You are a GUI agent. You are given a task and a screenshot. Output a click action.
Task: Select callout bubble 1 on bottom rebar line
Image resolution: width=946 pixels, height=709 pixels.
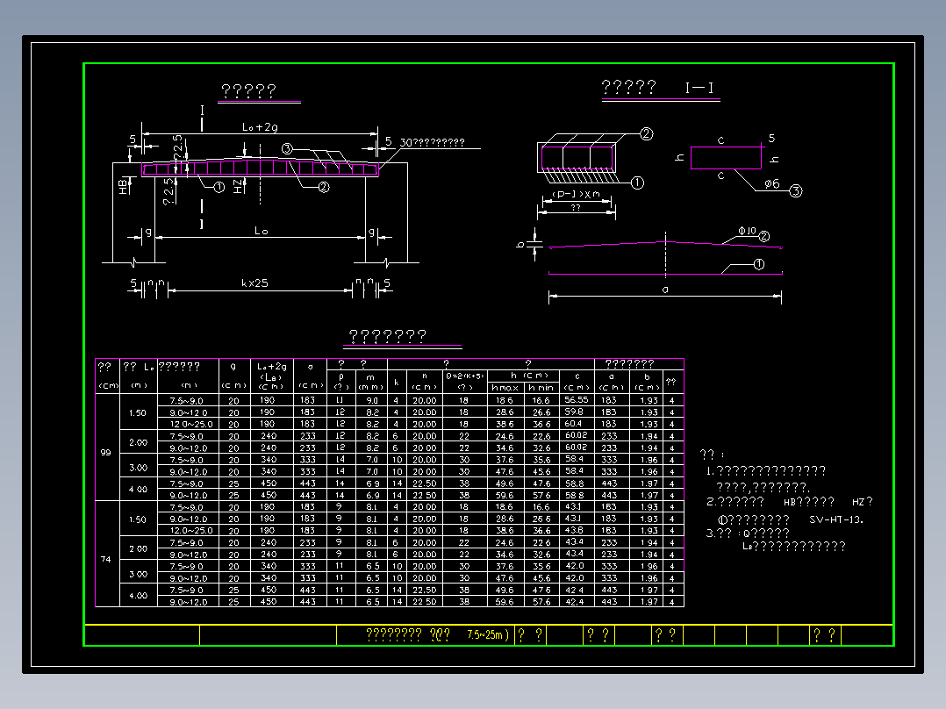pos(759,264)
